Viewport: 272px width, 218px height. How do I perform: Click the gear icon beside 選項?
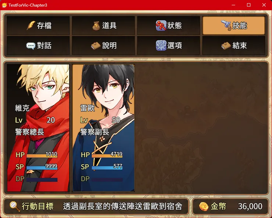(161, 46)
